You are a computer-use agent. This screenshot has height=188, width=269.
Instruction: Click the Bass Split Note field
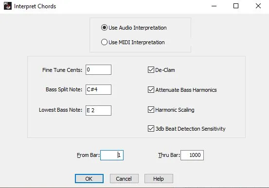[98, 89]
